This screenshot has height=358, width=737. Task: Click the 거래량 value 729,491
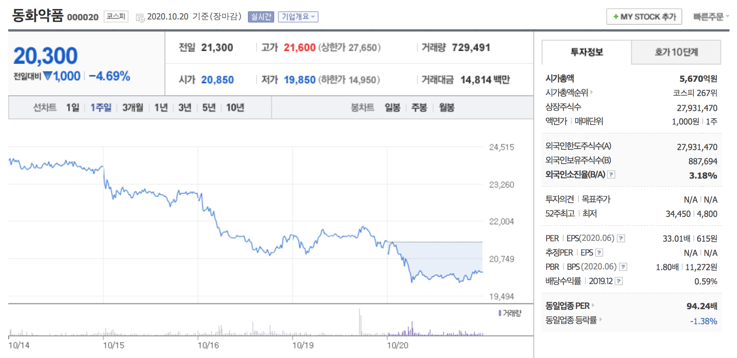click(471, 48)
